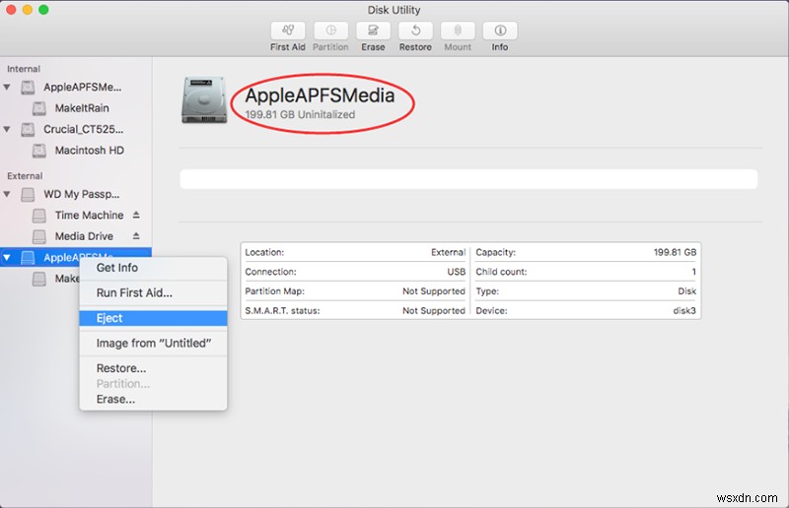Click the Info toolbar icon

(500, 31)
